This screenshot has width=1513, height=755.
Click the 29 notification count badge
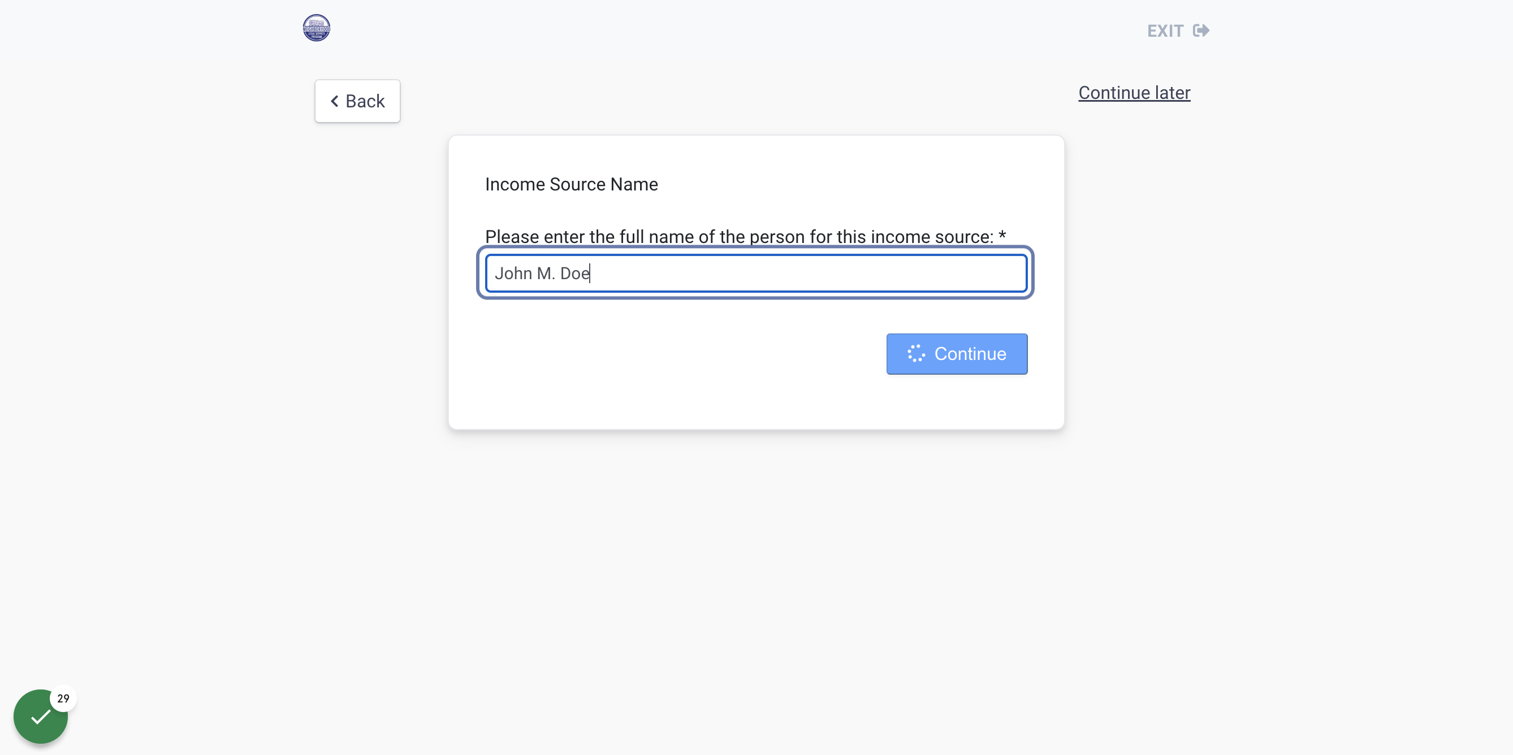point(63,698)
